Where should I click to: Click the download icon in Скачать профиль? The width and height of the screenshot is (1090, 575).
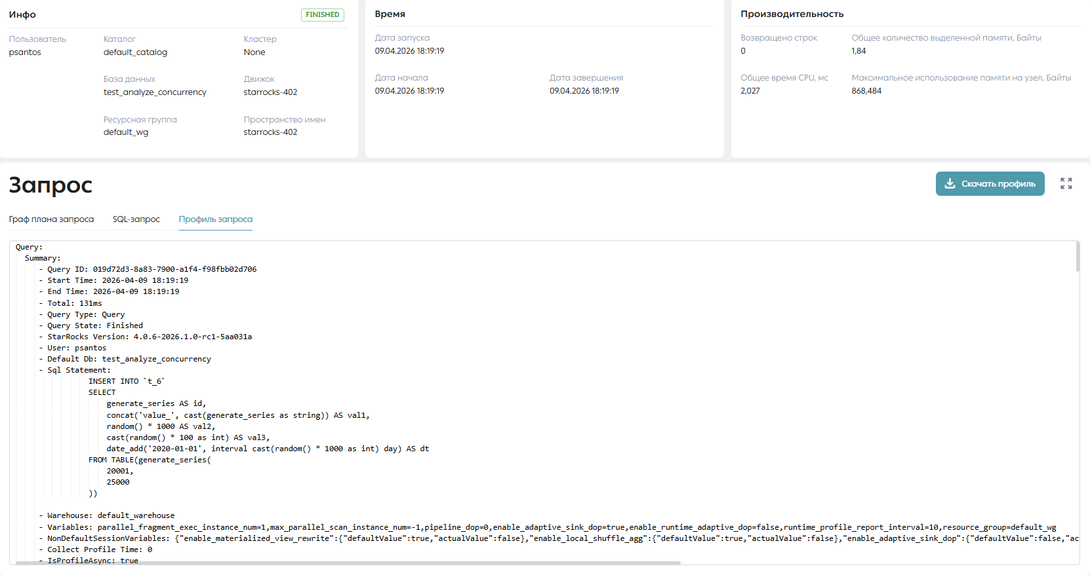tap(950, 184)
